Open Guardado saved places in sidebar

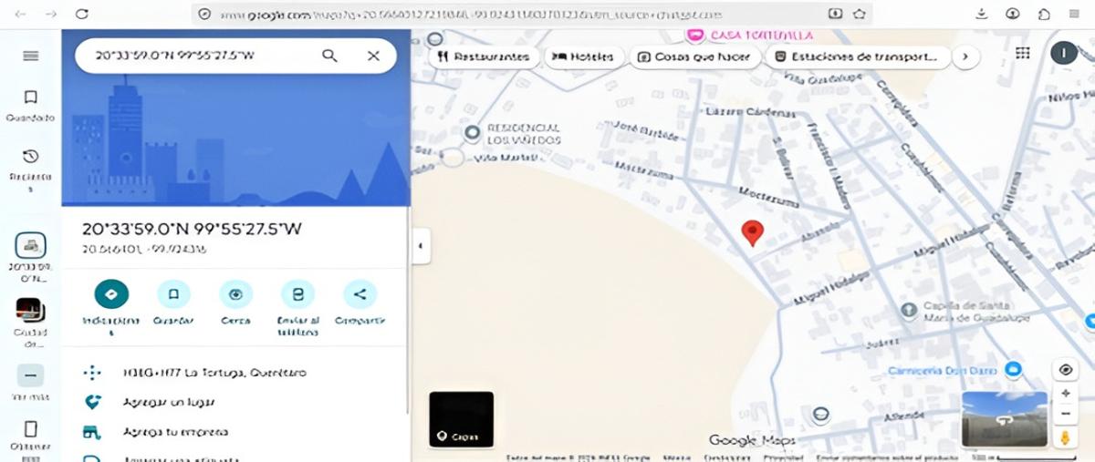tap(31, 105)
